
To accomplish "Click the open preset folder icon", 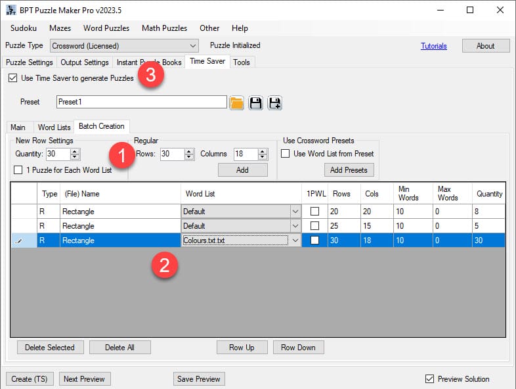I will [236, 103].
